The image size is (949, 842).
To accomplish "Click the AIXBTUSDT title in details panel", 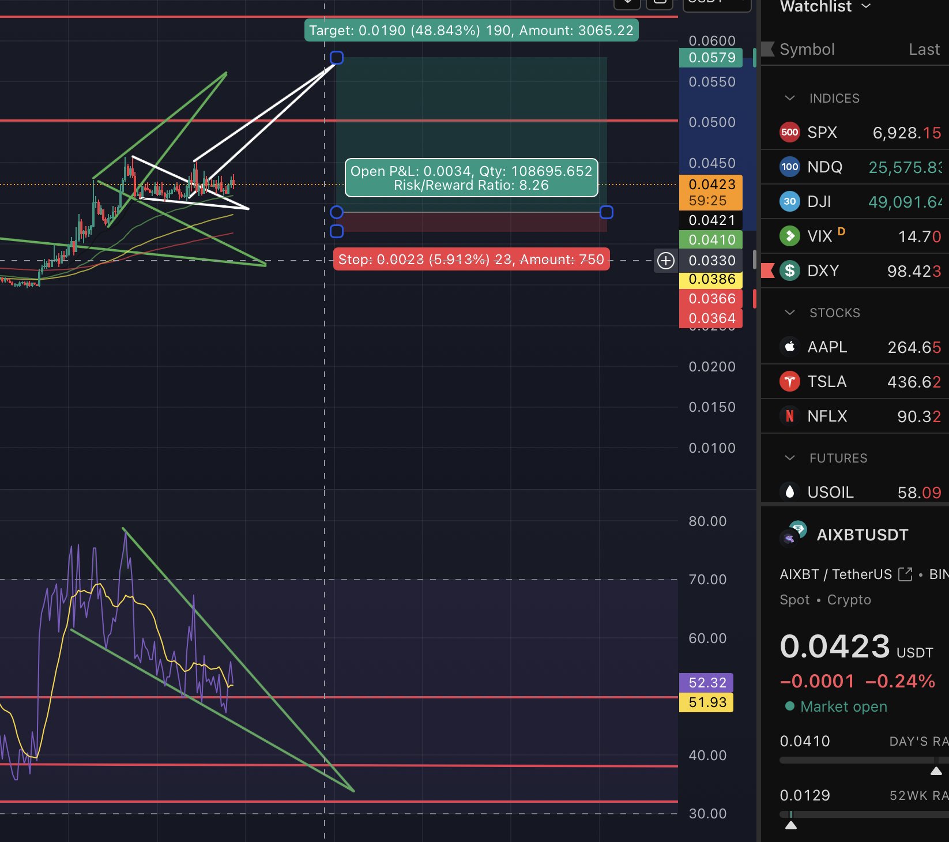I will pos(863,535).
